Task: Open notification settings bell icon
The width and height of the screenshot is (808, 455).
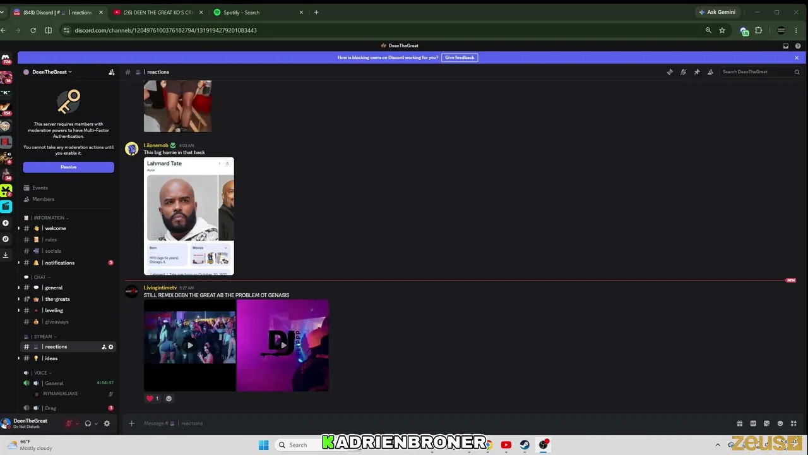Action: [x=683, y=72]
